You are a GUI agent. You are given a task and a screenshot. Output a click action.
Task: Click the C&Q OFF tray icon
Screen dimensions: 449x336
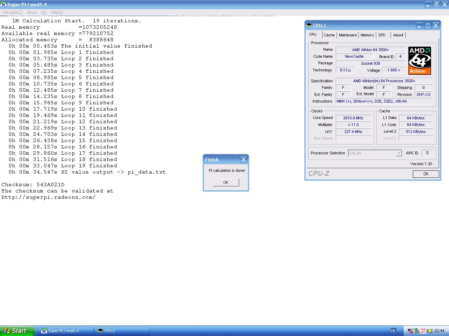pyautogui.click(x=423, y=330)
